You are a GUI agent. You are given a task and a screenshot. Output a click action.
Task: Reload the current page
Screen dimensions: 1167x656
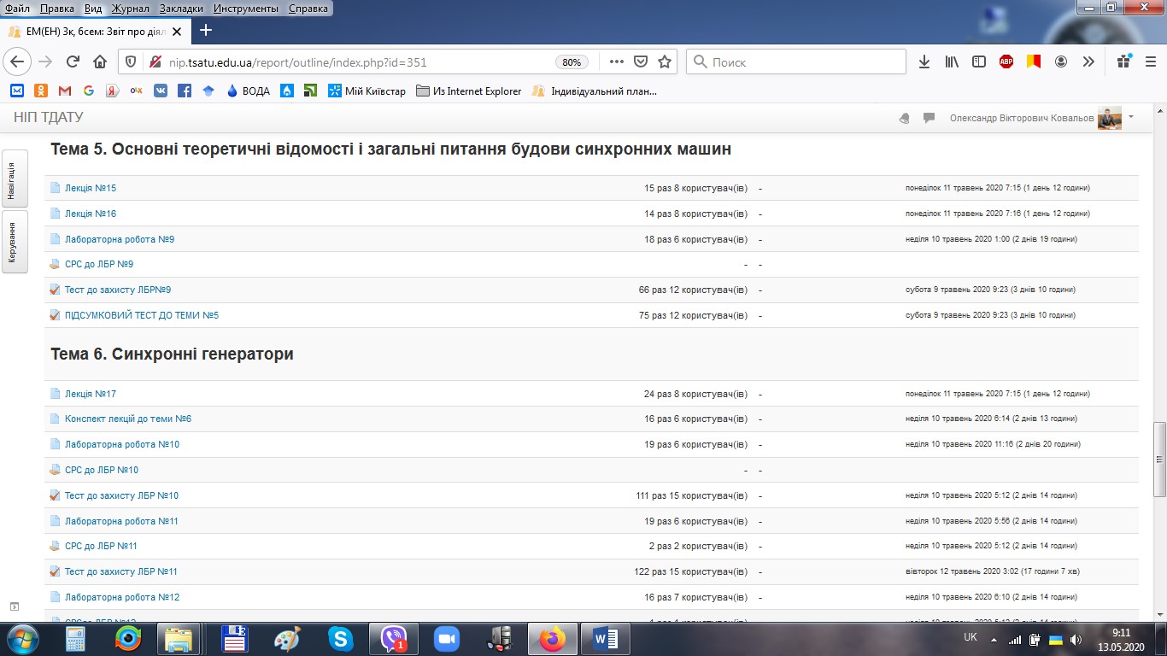tap(73, 61)
